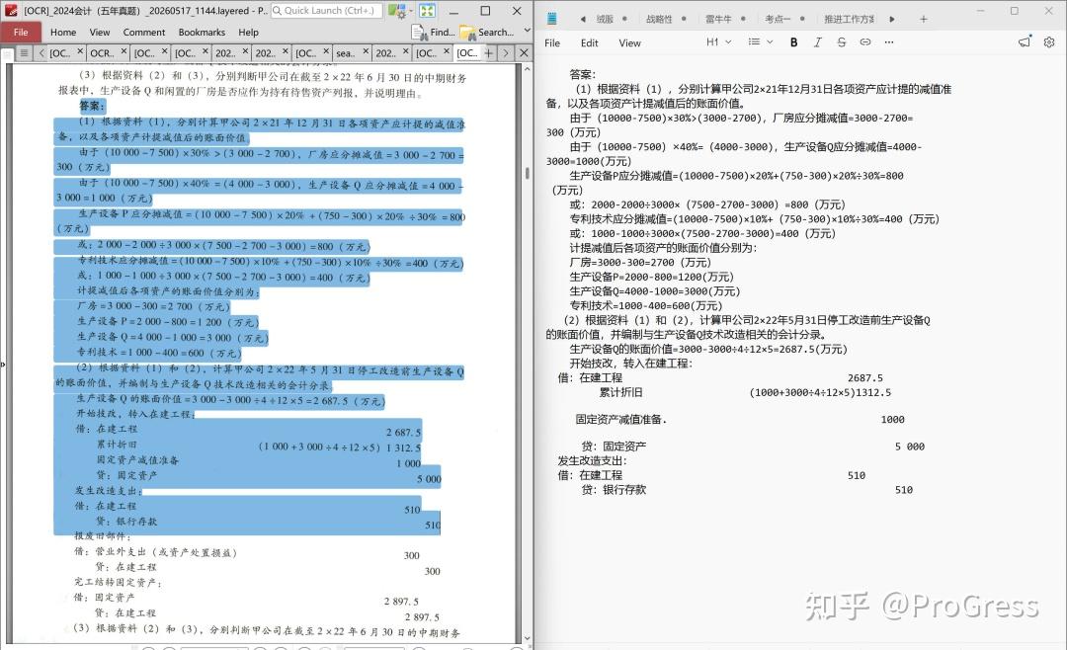This screenshot has height=650, width=1067.
Task: Open more formatting options ellipsis
Action: coord(889,42)
